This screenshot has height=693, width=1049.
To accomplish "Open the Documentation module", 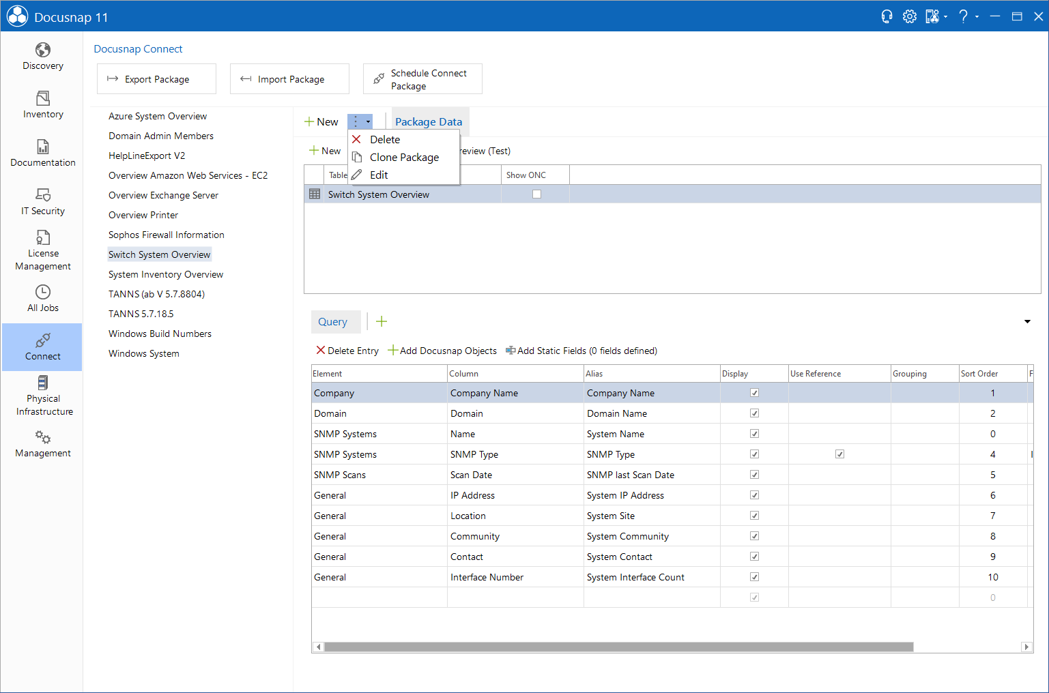I will [42, 153].
